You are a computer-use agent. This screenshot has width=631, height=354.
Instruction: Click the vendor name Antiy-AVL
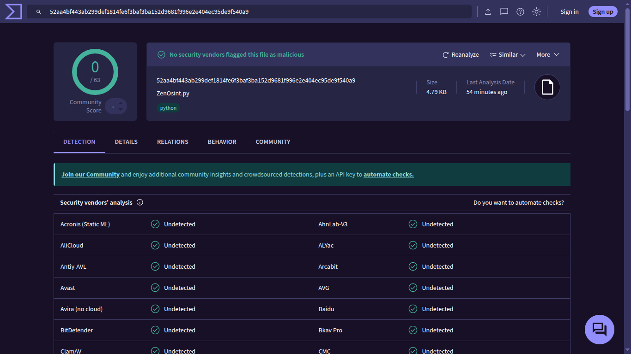(x=73, y=266)
